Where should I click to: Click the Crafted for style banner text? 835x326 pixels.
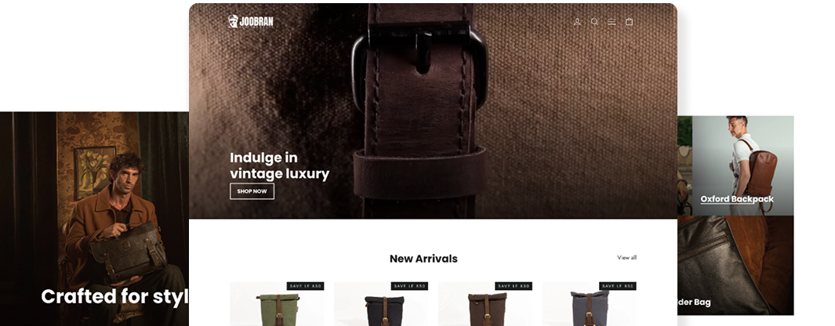click(115, 297)
